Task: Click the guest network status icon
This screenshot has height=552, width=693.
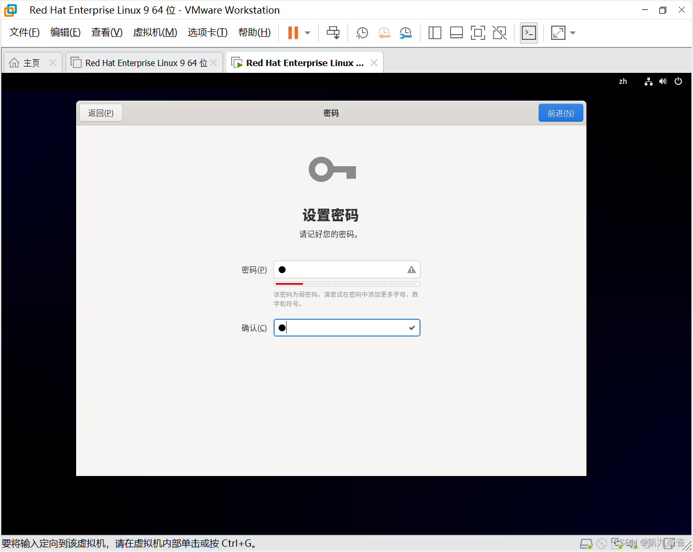Action: 648,81
